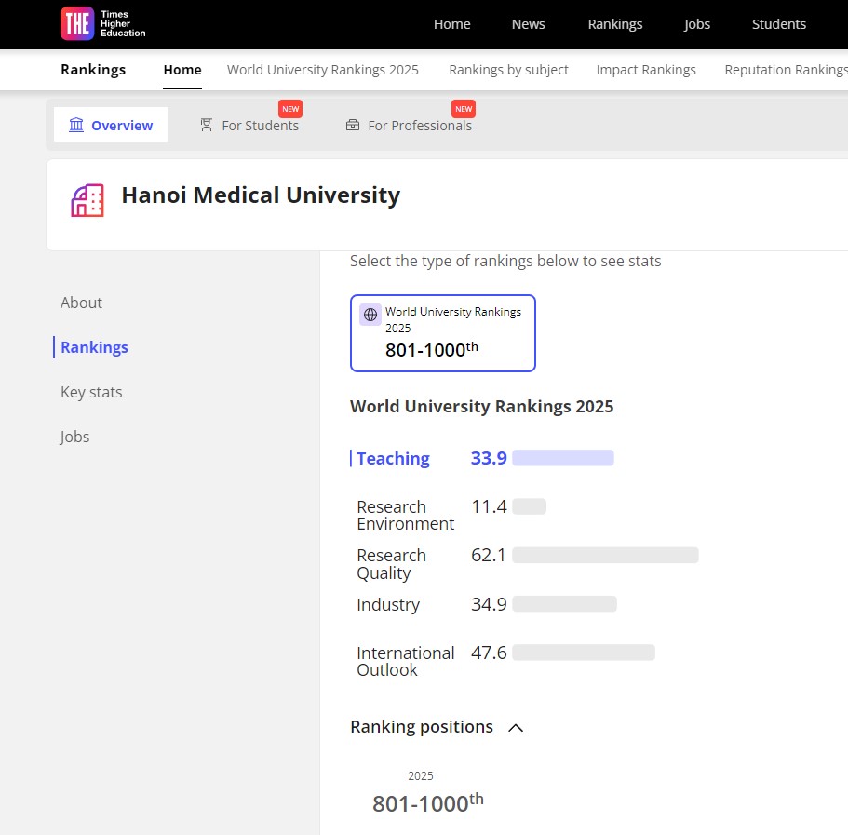This screenshot has width=848, height=835.
Task: Click the International Outlook score bar
Action: tap(584, 653)
